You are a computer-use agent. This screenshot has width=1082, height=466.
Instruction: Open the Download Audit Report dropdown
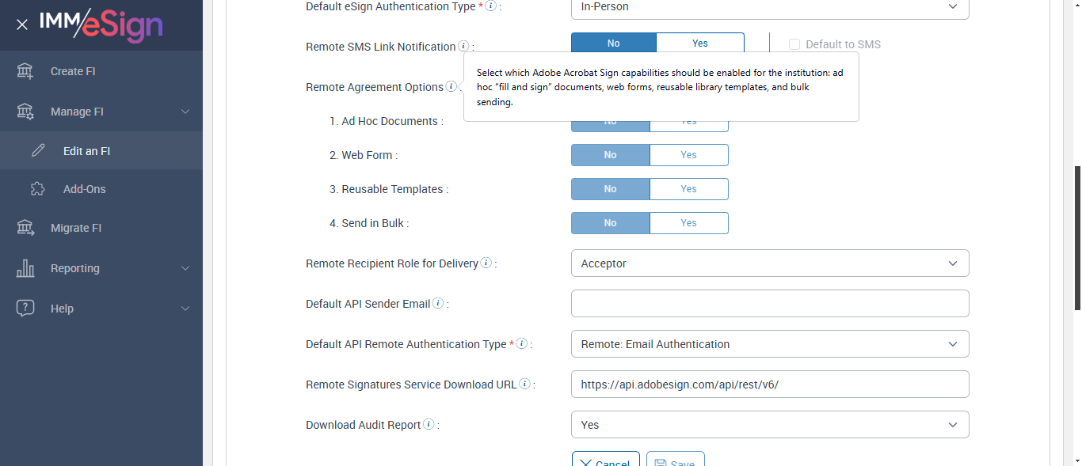coord(769,425)
